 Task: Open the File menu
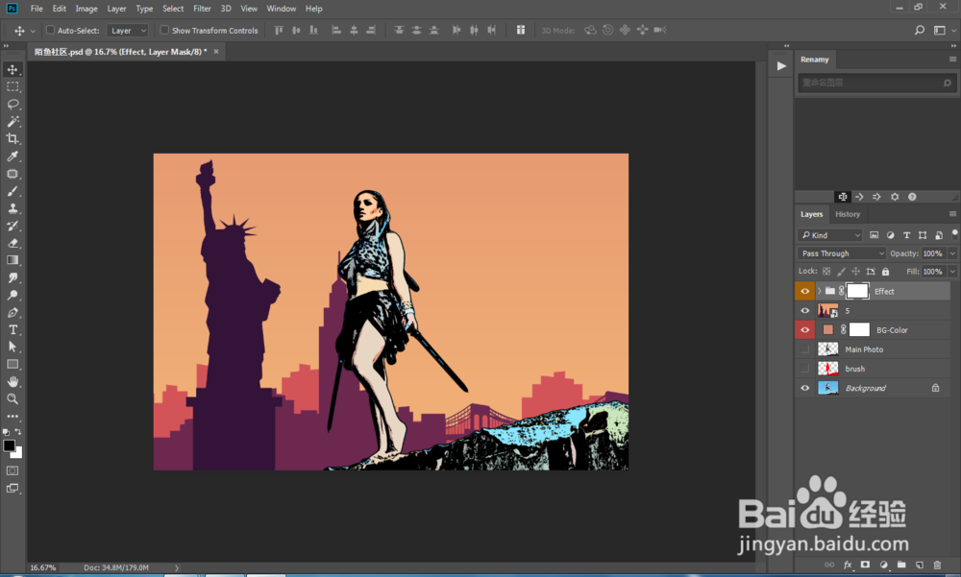[37, 9]
